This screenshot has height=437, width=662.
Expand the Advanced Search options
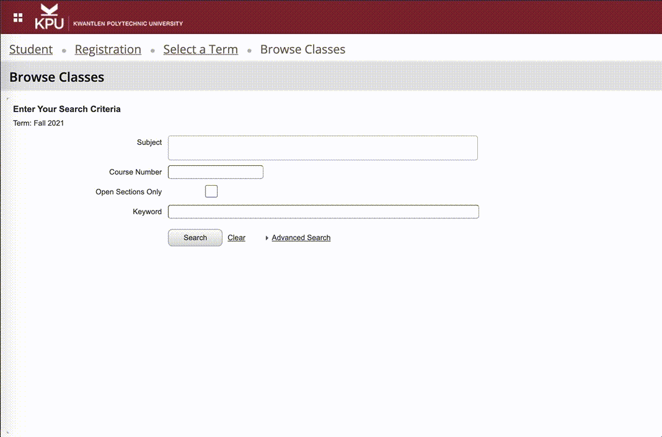(x=301, y=238)
